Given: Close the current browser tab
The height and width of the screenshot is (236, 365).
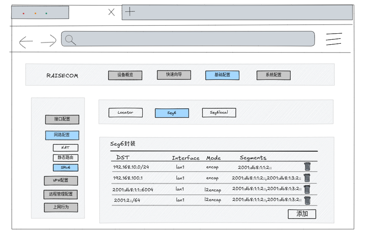Looking at the screenshot, I should click(111, 12).
